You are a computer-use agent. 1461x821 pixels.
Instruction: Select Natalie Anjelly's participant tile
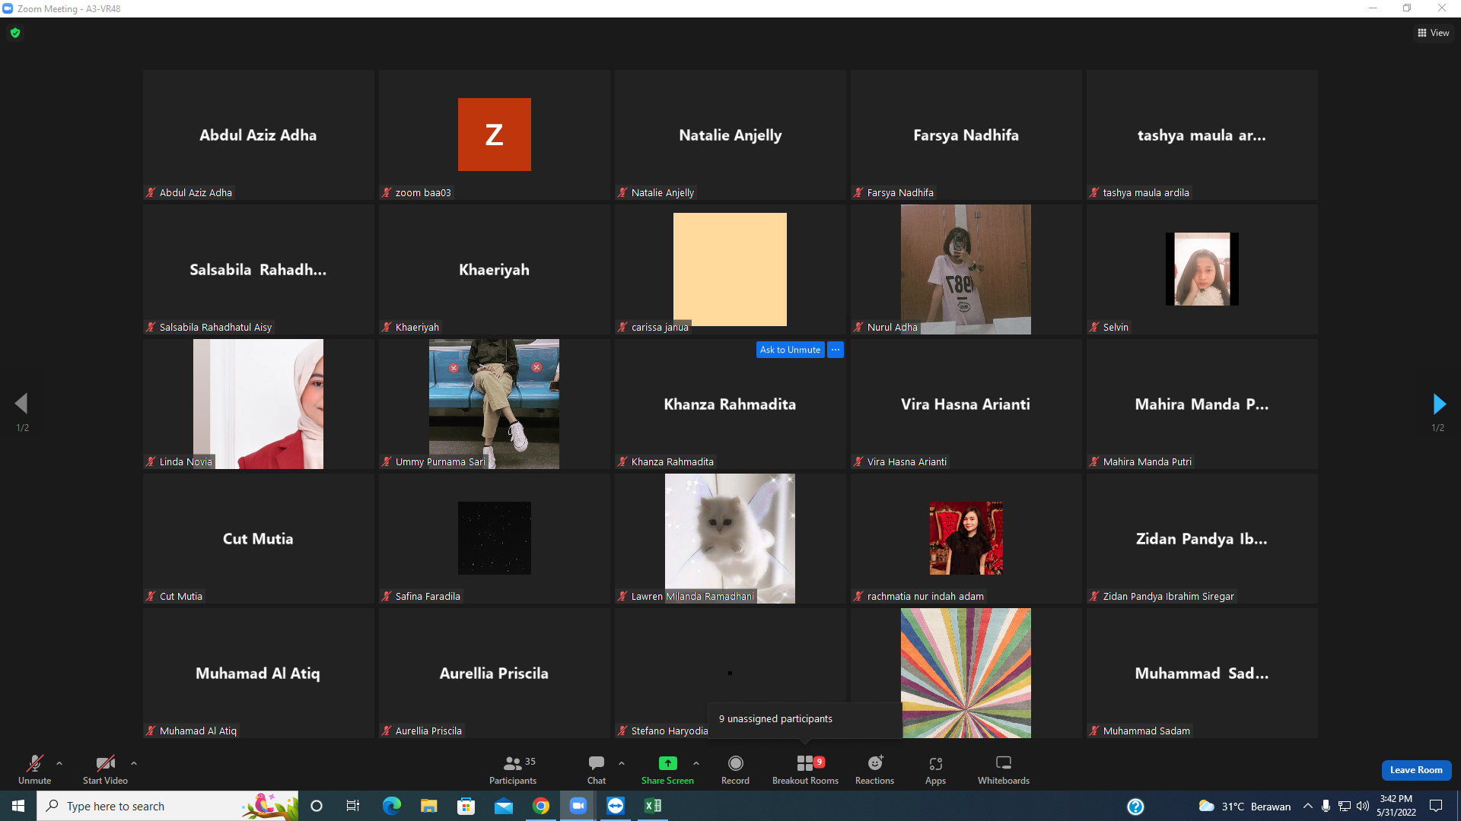(730, 135)
